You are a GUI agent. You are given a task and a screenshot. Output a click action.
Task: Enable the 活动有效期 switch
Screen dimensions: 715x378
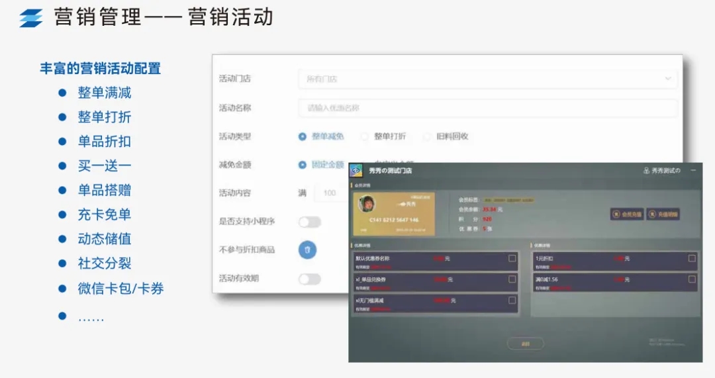(309, 279)
